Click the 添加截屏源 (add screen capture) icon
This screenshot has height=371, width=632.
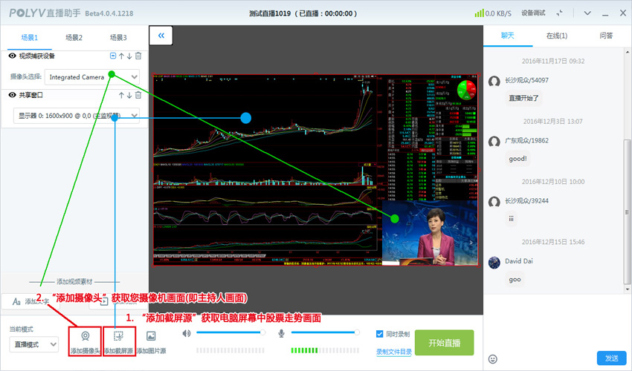click(x=118, y=336)
